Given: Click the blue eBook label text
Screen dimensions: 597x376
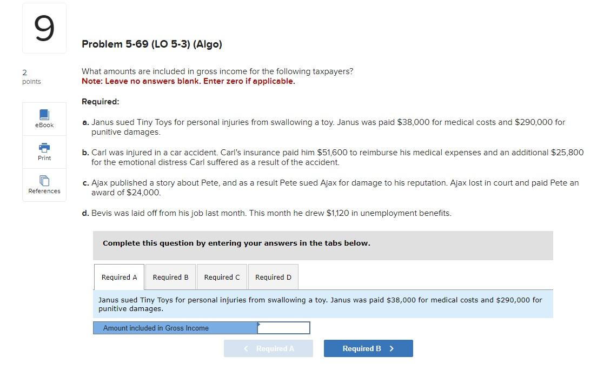Looking at the screenshot, I should coord(44,124).
